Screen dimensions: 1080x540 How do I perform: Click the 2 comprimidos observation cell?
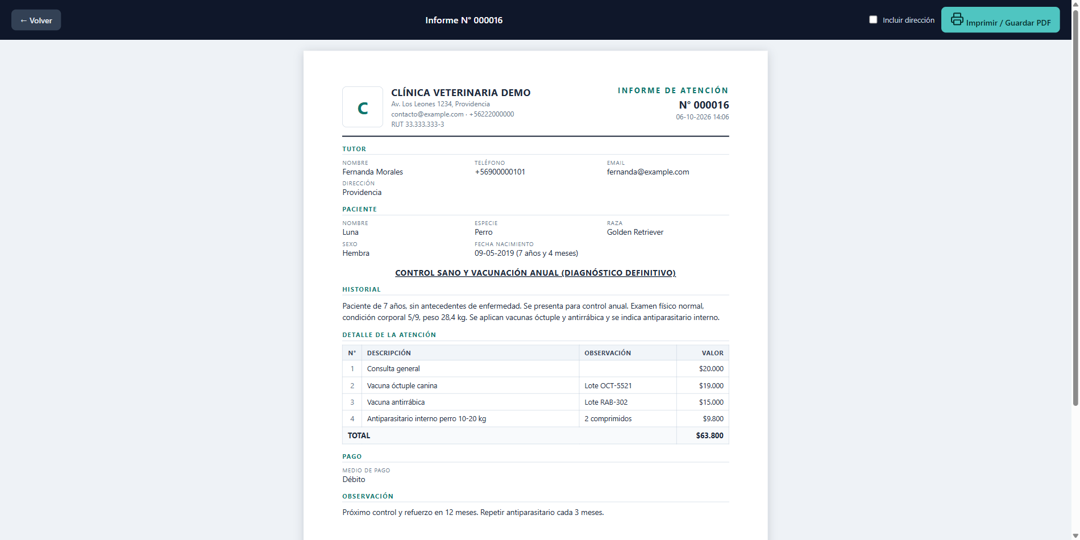tap(628, 419)
